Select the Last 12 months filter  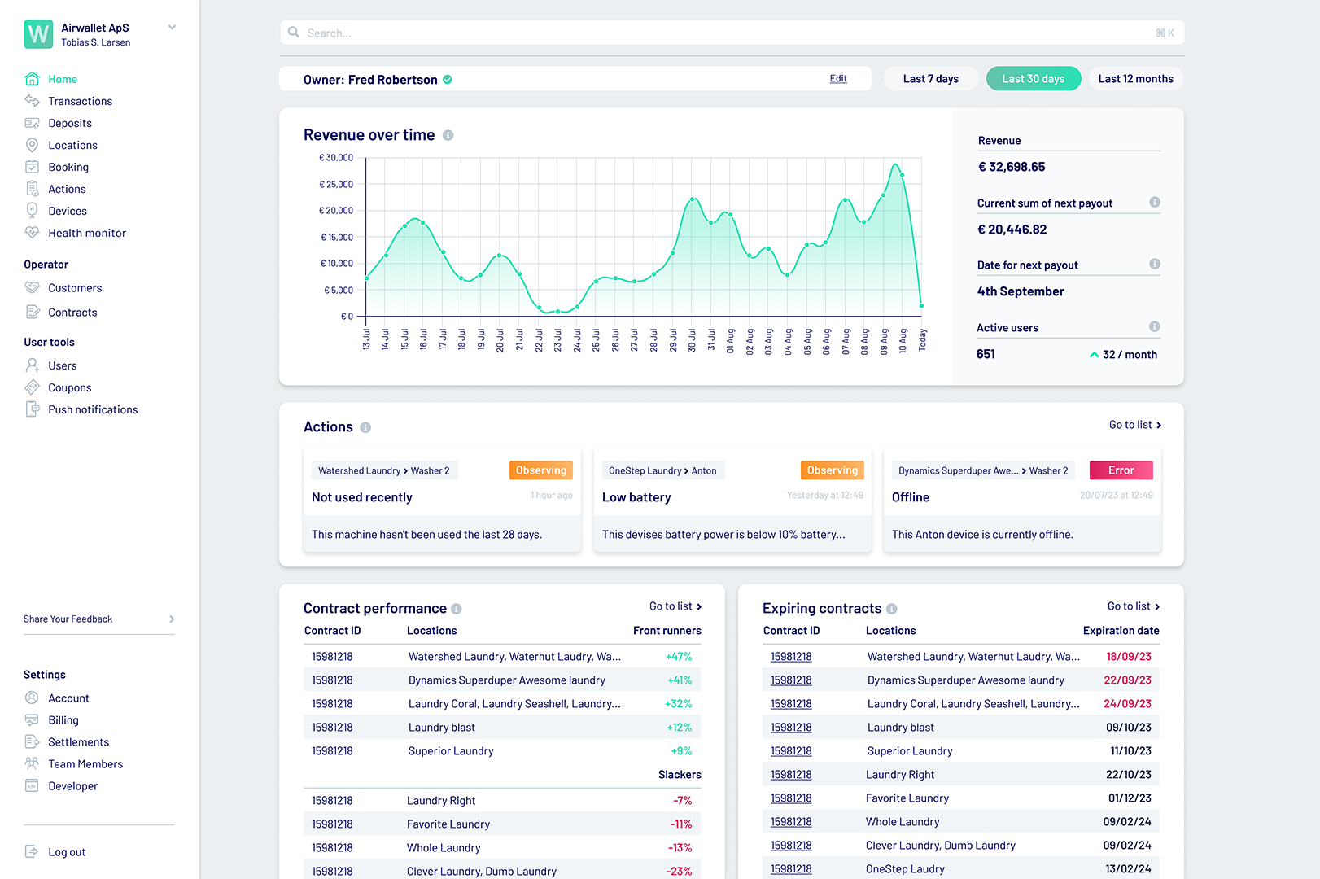point(1135,79)
